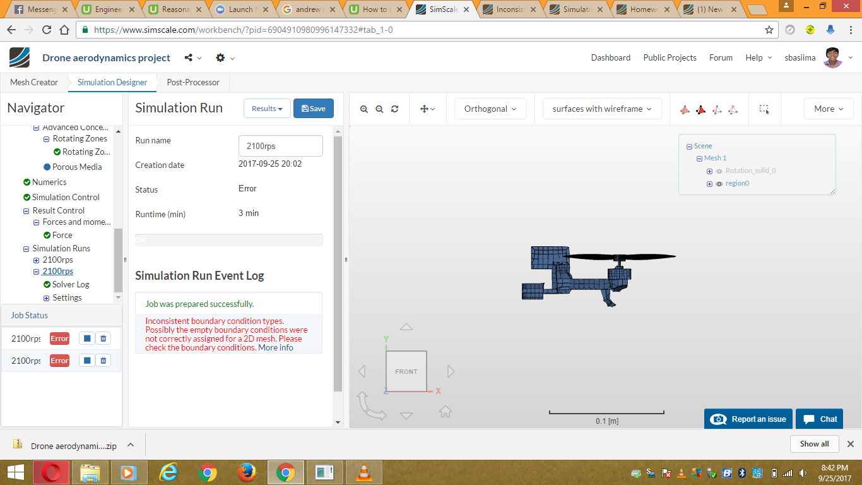Image resolution: width=862 pixels, height=485 pixels.
Task: Rotate view up with the top arrow
Action: 406,327
